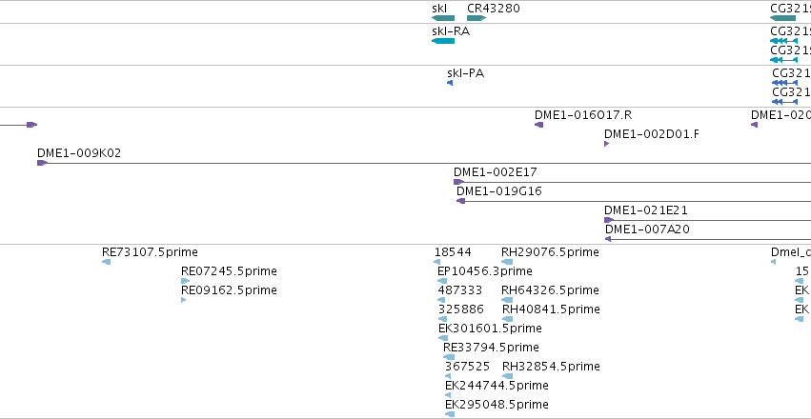Click the skl gene feature arrow
Image resolution: width=811 pixels, height=419 pixels.
pyautogui.click(x=443, y=18)
